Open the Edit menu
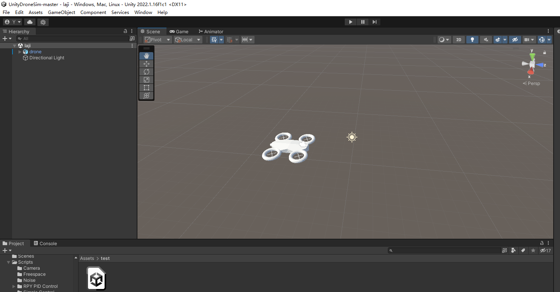The image size is (560, 292). click(19, 12)
